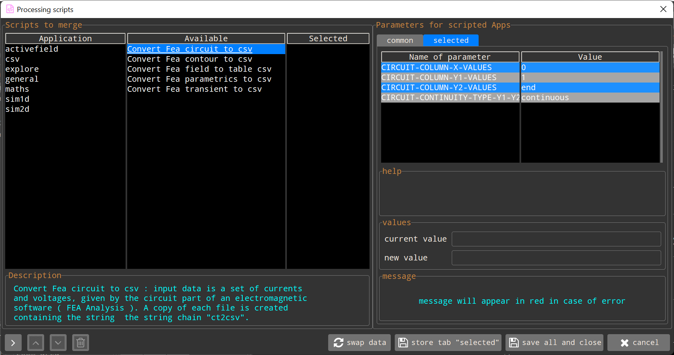Select Convert Fea contour to csv

pyautogui.click(x=189, y=59)
